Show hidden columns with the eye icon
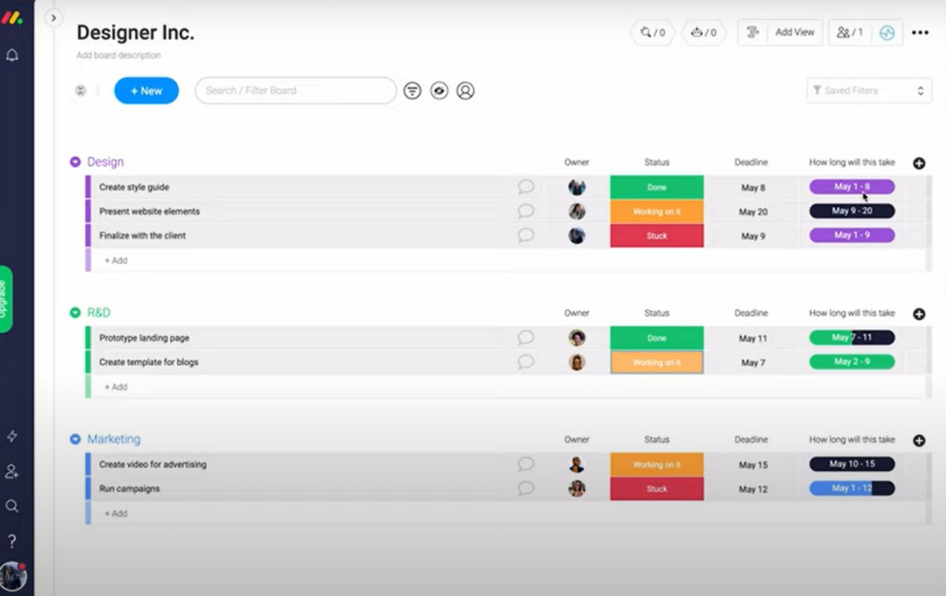 pos(439,90)
